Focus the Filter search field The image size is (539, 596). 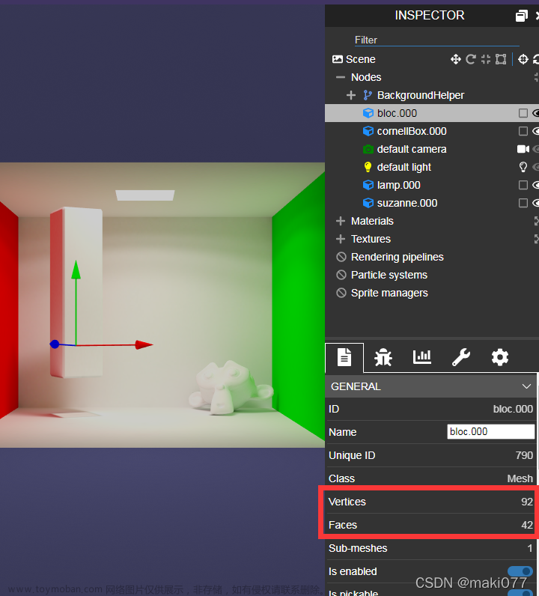pyautogui.click(x=437, y=40)
